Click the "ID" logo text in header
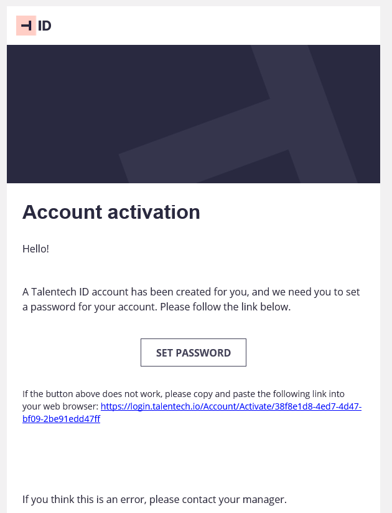 [44, 26]
